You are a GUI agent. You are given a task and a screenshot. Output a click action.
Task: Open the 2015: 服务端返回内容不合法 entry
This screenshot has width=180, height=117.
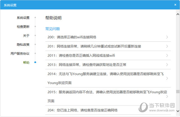tap(108, 97)
